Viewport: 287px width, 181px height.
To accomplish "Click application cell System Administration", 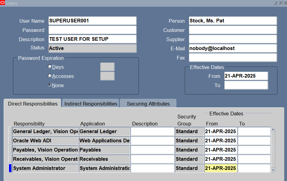I will (104, 168).
